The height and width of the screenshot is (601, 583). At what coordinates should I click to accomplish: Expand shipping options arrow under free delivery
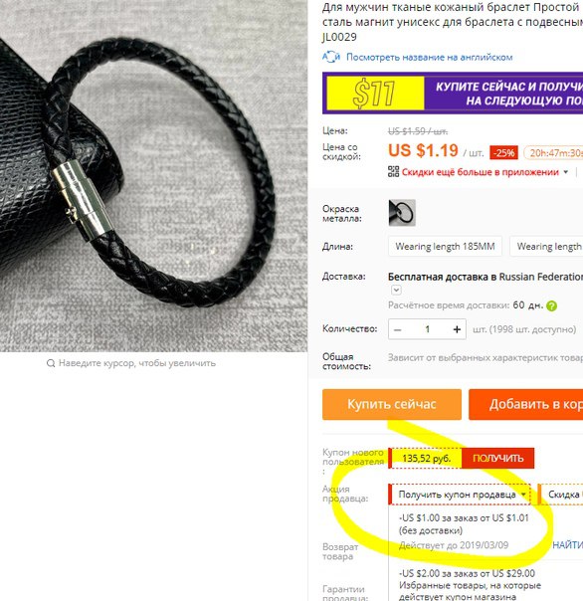(396, 291)
